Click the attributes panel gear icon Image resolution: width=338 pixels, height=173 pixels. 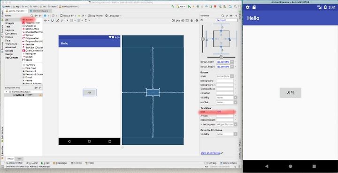(231, 15)
